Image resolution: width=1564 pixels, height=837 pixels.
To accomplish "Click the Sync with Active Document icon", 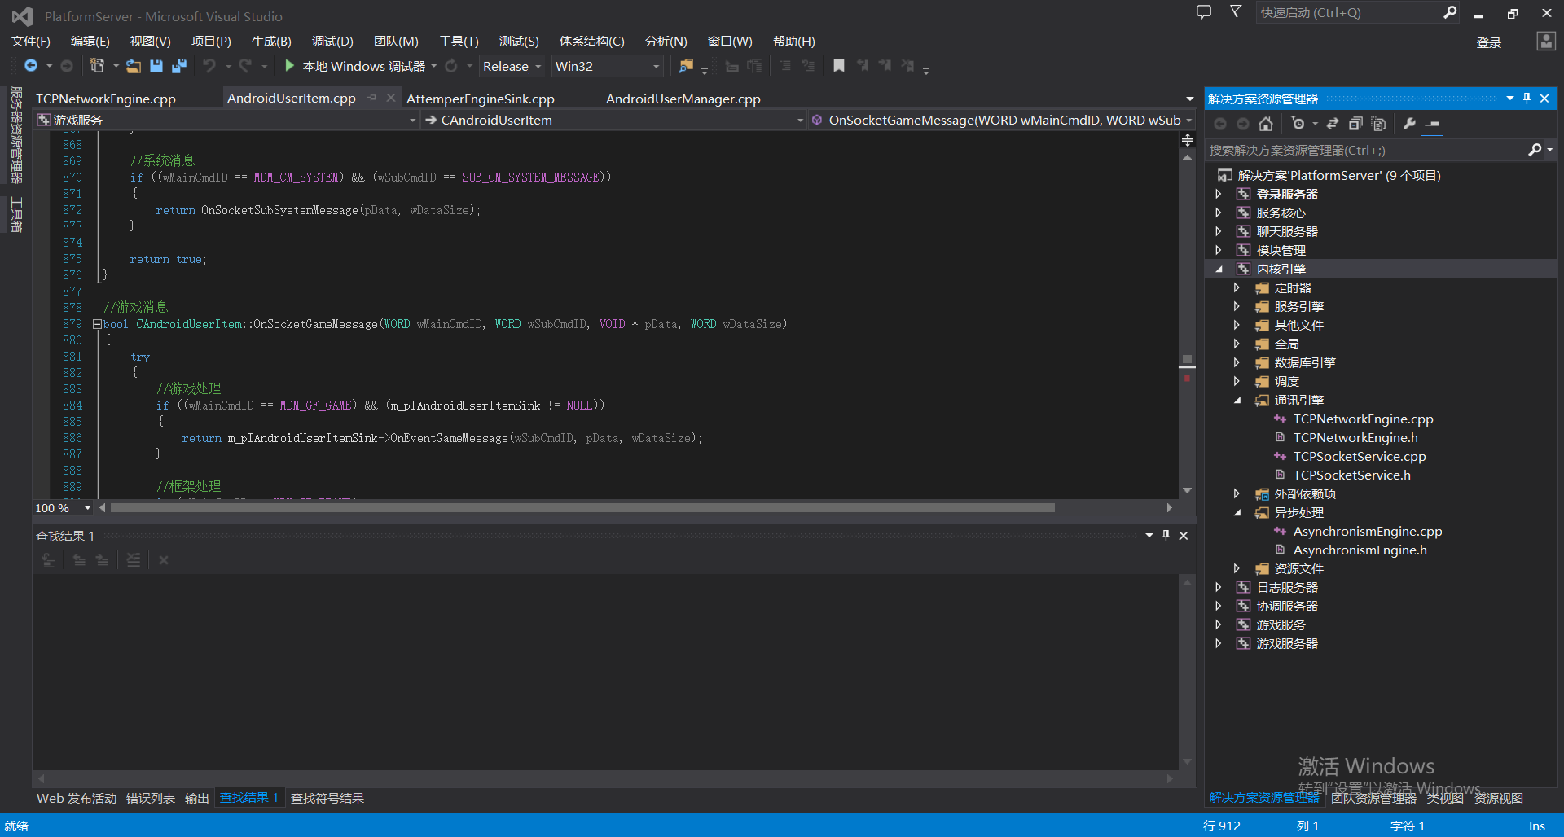I will point(1333,124).
